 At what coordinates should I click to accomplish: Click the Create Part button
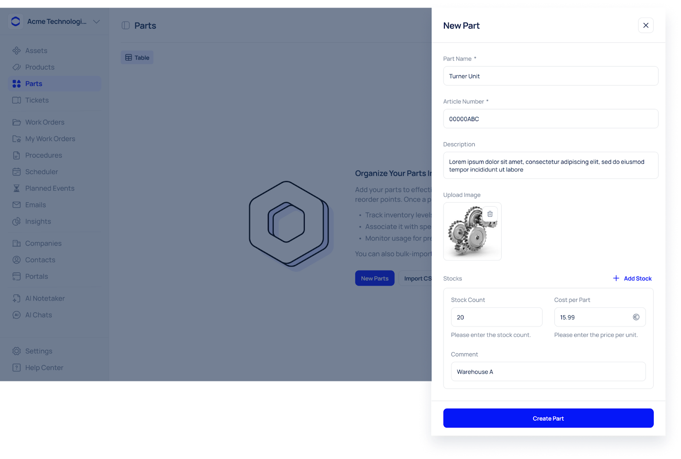548,418
